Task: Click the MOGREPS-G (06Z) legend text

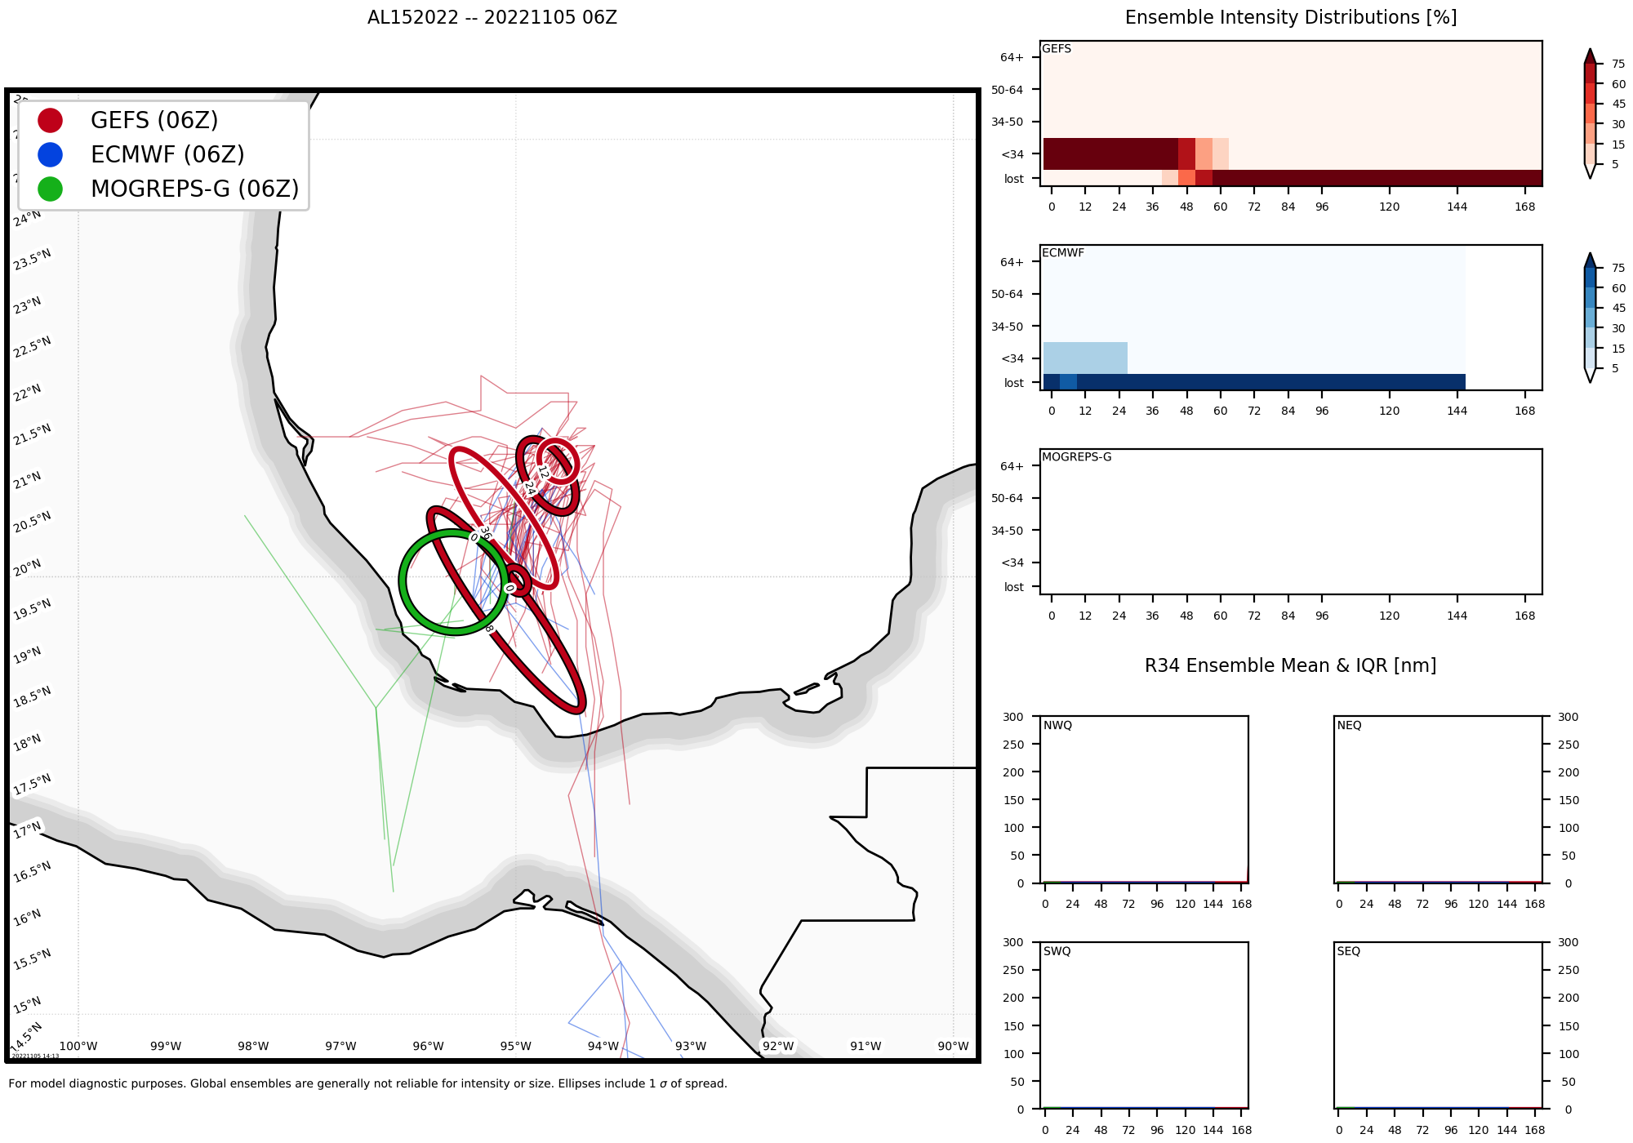Action: click(194, 189)
